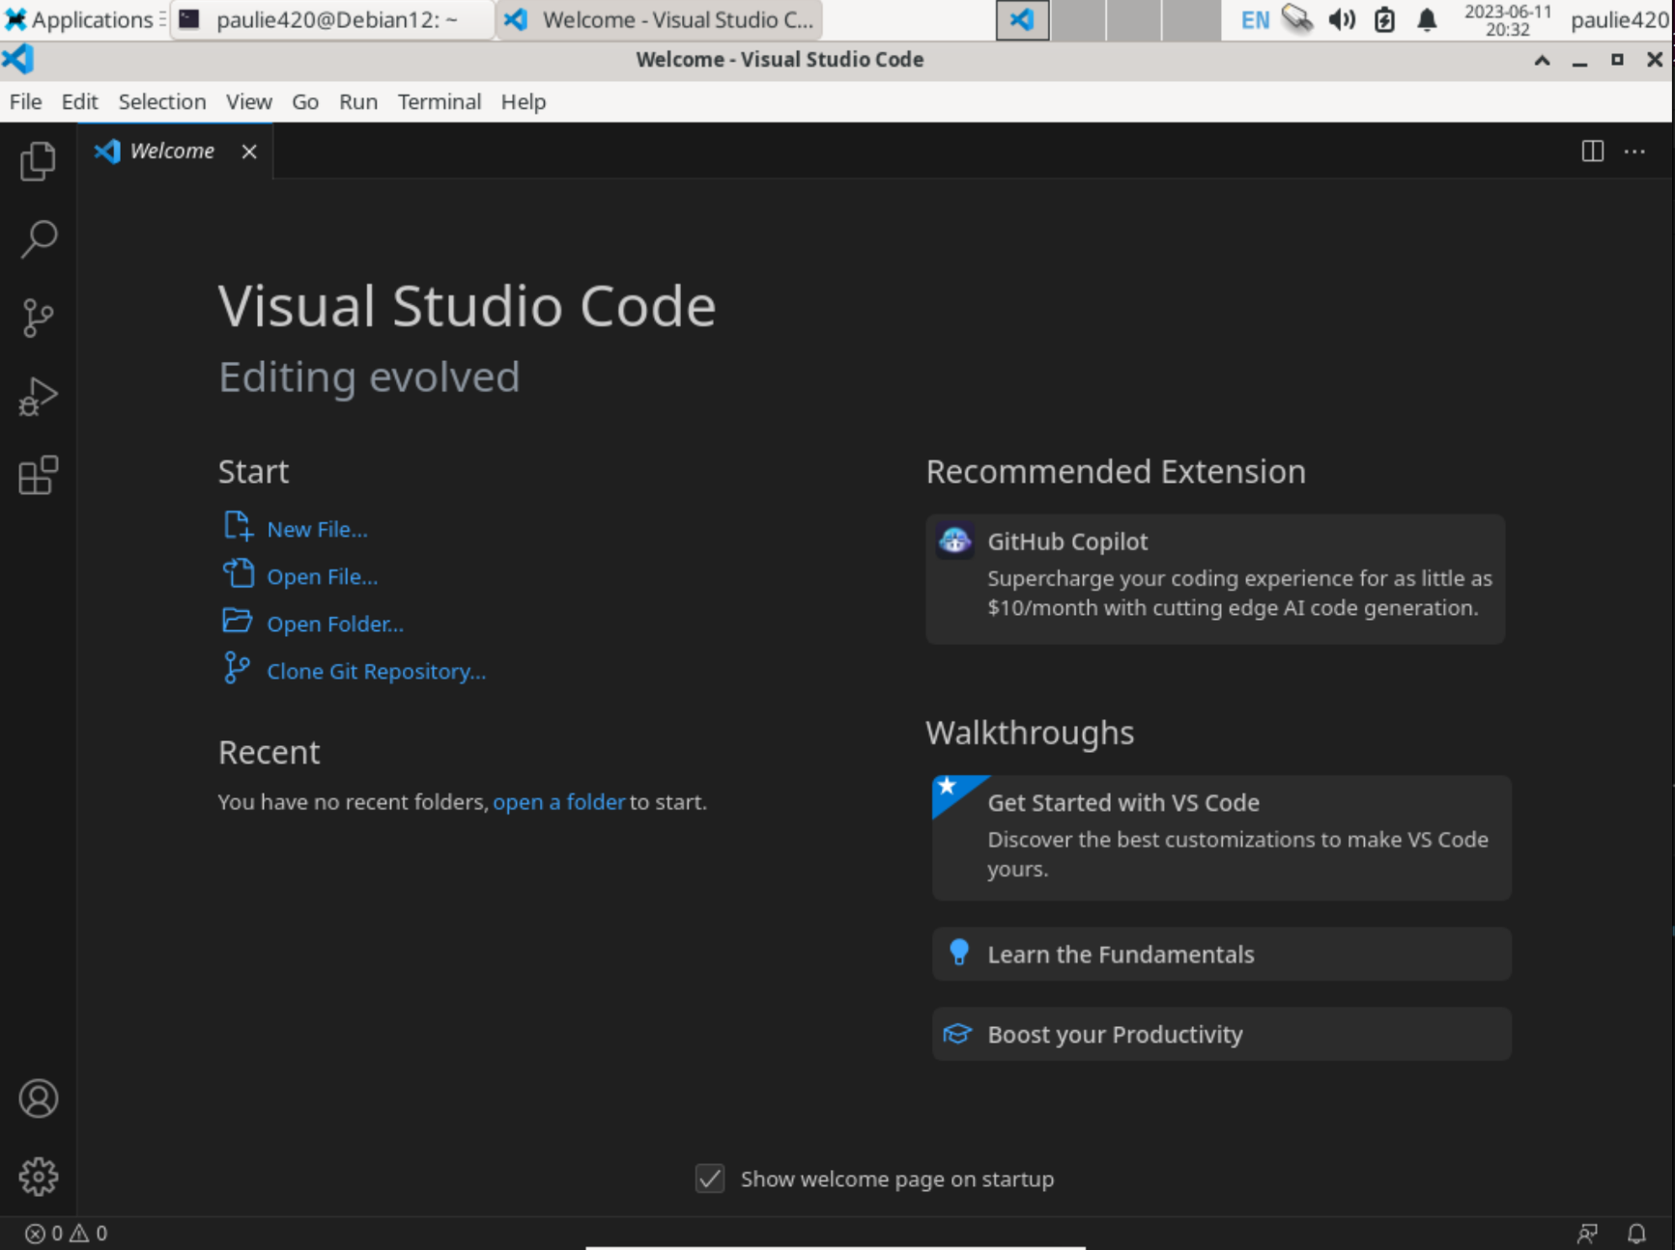The image size is (1675, 1250).
Task: Click the New File... link
Action: click(318, 529)
